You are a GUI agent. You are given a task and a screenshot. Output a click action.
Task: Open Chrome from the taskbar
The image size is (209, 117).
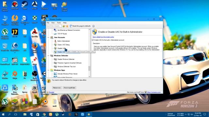click(44, 114)
